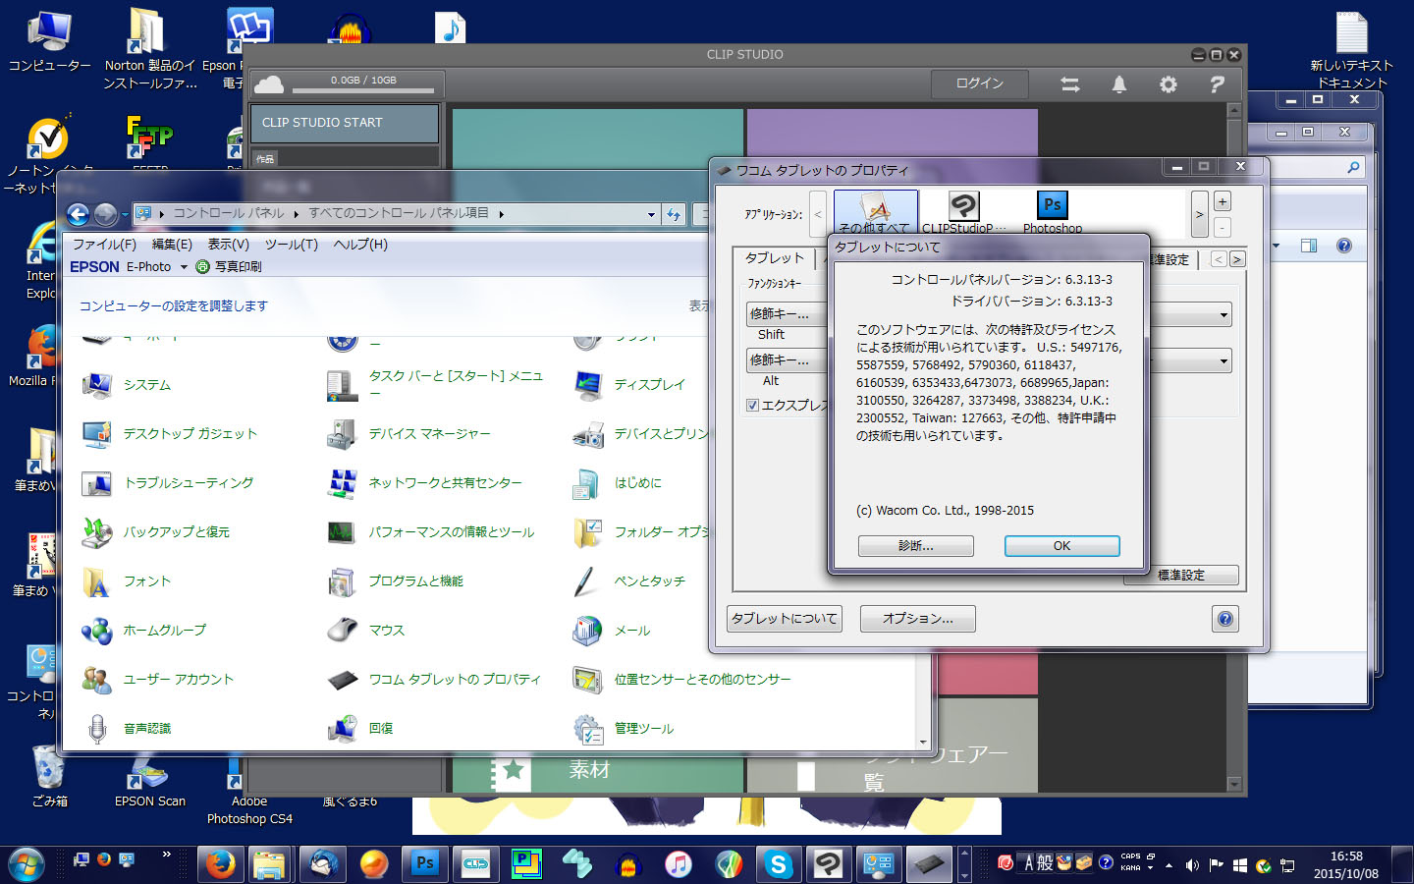Viewport: 1414px width, 884px height.
Task: Click the CLIP STUDIO question mark help icon
Action: (x=1217, y=84)
